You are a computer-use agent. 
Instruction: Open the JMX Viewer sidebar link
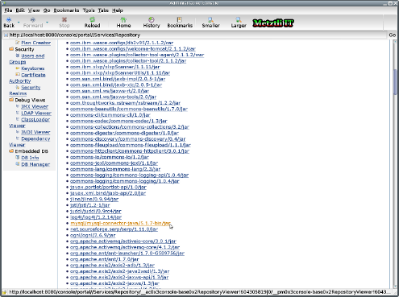coord(35,106)
